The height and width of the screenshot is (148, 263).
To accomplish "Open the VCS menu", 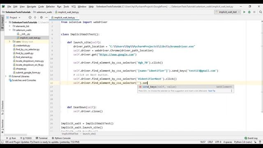I will click(x=74, y=7).
